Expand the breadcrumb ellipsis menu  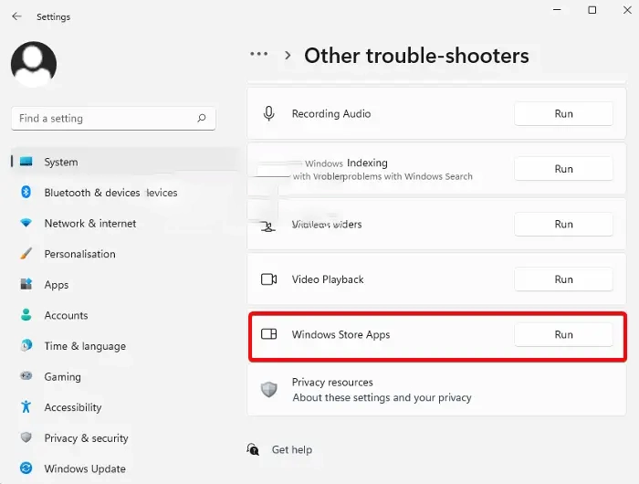[259, 55]
